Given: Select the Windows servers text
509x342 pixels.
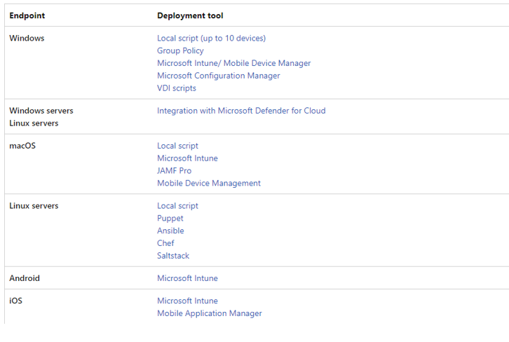Looking at the screenshot, I should (x=41, y=111).
